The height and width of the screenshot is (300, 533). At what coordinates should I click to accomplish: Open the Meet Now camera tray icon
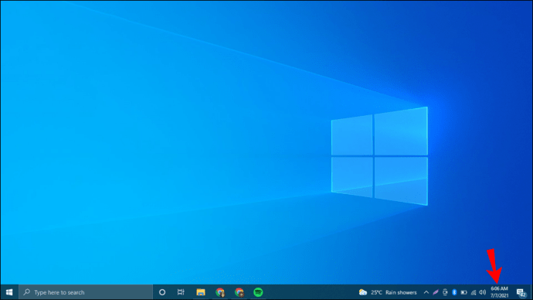pyautogui.click(x=445, y=292)
